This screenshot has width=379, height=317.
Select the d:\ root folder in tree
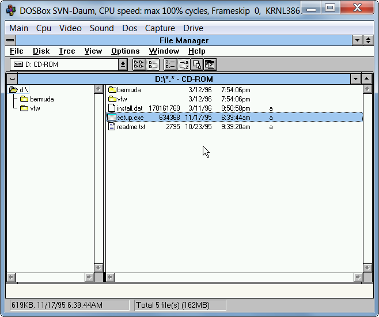click(24, 90)
